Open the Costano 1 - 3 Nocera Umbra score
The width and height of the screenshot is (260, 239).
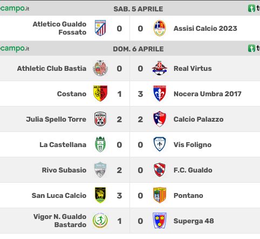[130, 94]
